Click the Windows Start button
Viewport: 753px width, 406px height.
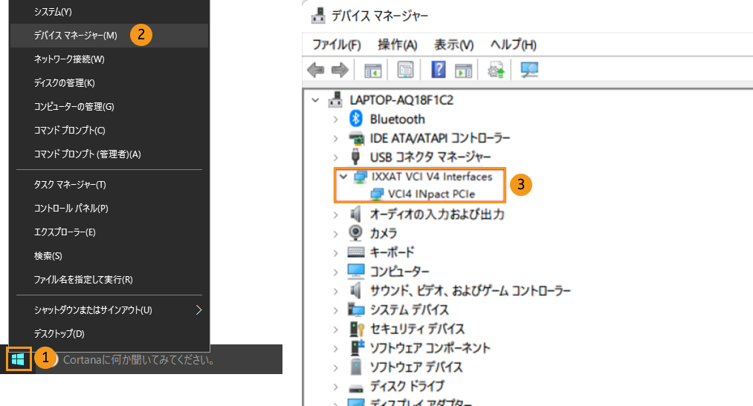19,359
